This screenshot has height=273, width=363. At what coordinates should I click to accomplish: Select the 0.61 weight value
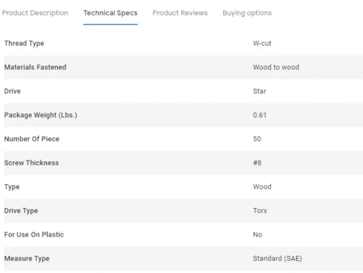click(x=260, y=115)
